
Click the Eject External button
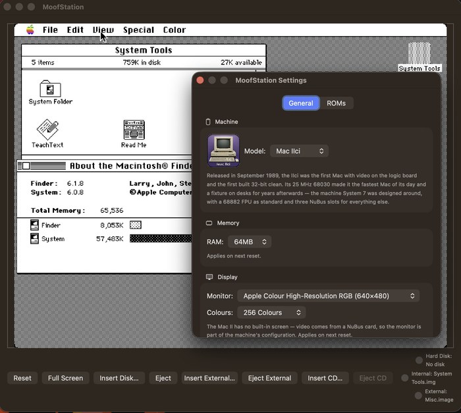coord(269,378)
